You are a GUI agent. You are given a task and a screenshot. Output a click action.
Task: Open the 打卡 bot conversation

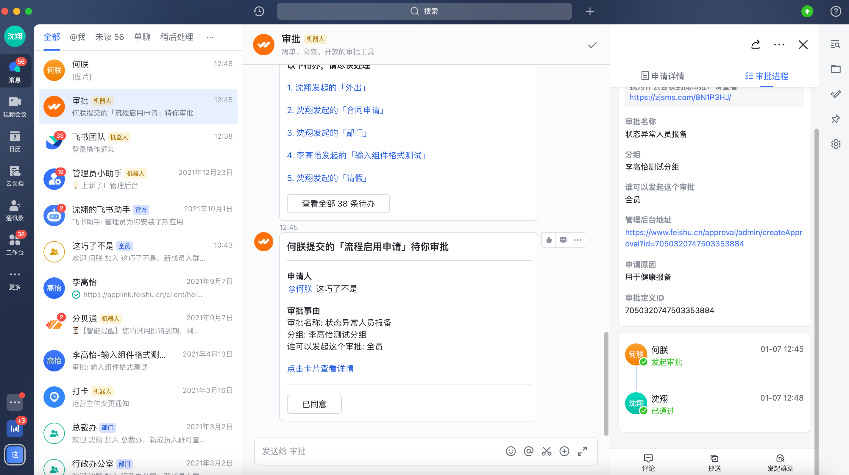(138, 397)
